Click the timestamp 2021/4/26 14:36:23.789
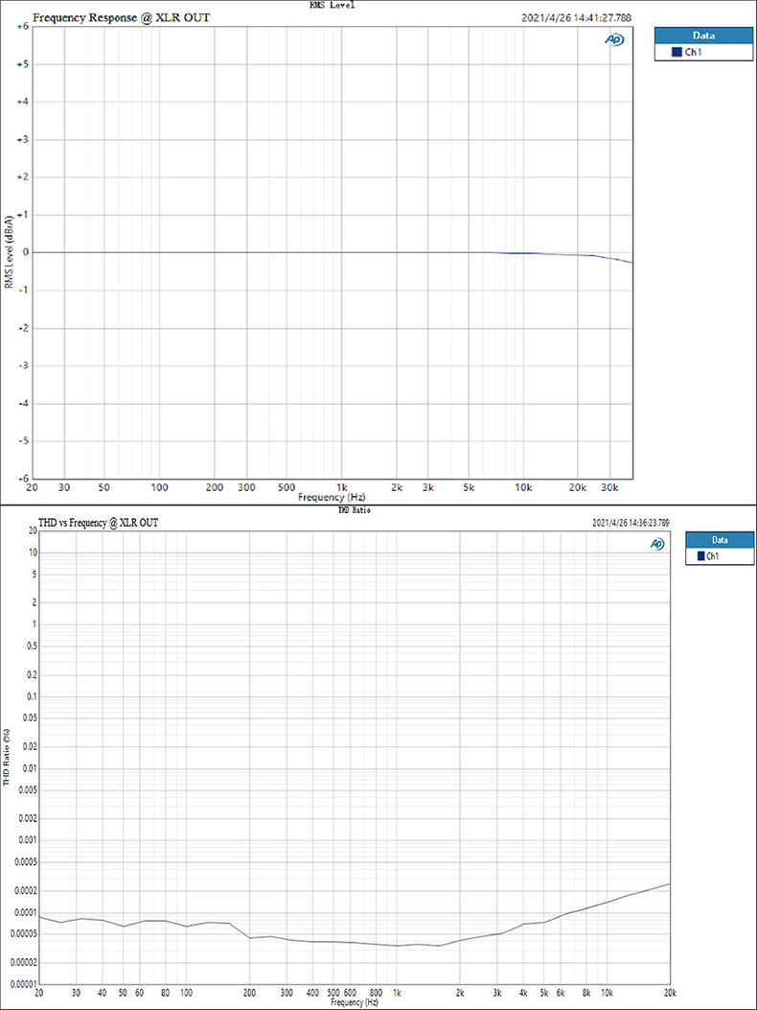The width and height of the screenshot is (757, 1010). coord(631,523)
